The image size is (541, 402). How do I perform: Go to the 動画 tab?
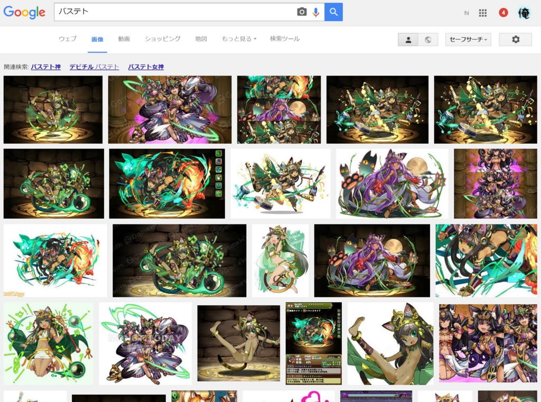[124, 39]
